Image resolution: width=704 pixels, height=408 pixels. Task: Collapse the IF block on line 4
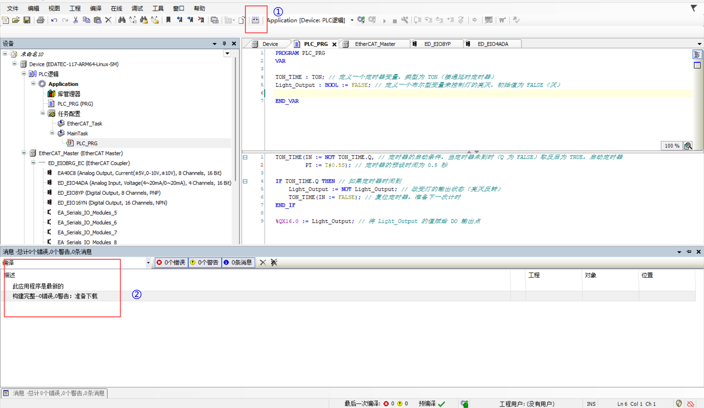pos(245,181)
